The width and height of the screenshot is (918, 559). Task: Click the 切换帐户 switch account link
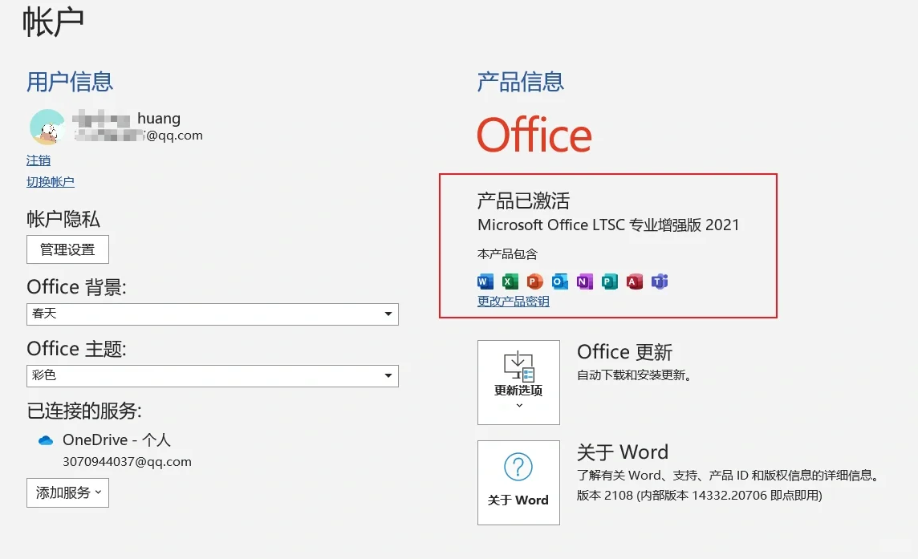click(51, 182)
